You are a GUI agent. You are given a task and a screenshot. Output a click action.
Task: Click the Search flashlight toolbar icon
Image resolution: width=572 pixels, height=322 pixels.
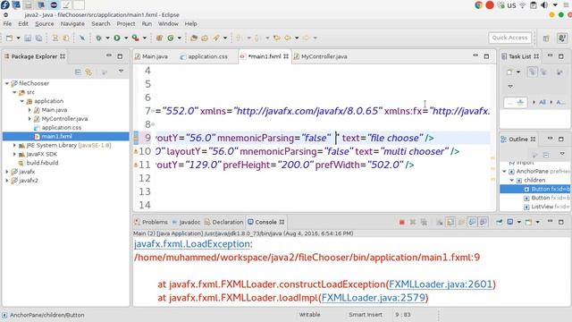pyautogui.click(x=216, y=38)
